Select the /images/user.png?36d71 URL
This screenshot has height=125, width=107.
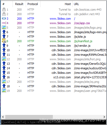(x=90, y=91)
